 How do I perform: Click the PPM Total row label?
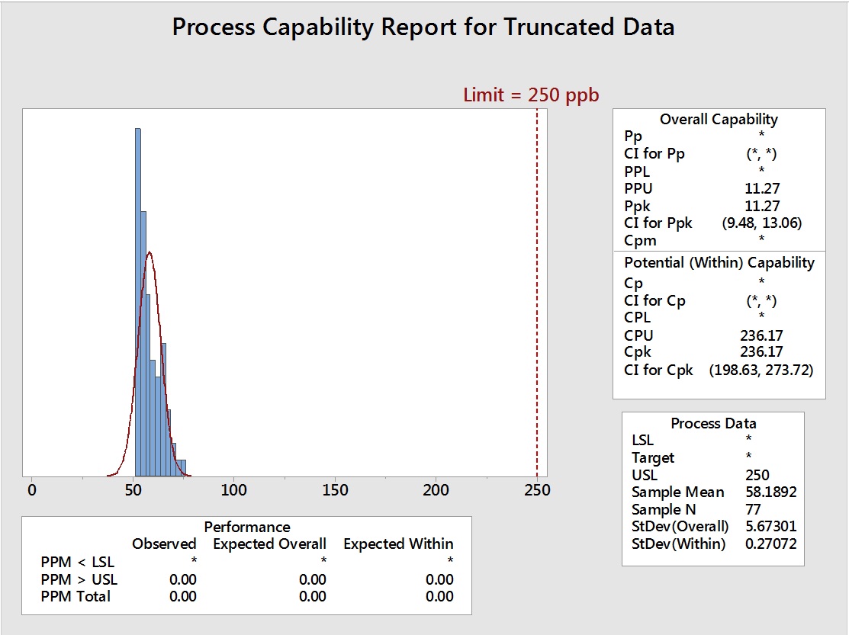click(x=76, y=596)
